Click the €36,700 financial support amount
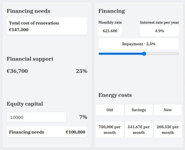The width and height of the screenshot is (185, 150). click(17, 71)
